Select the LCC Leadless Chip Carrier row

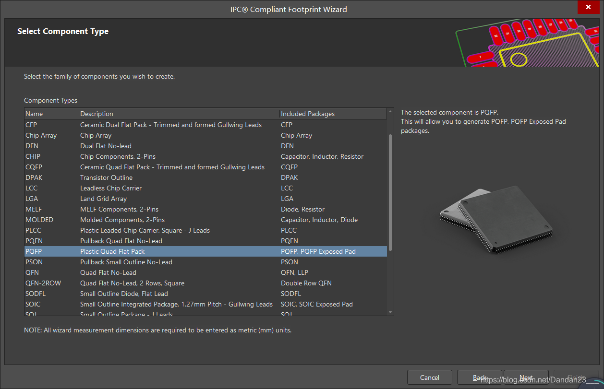coord(205,188)
